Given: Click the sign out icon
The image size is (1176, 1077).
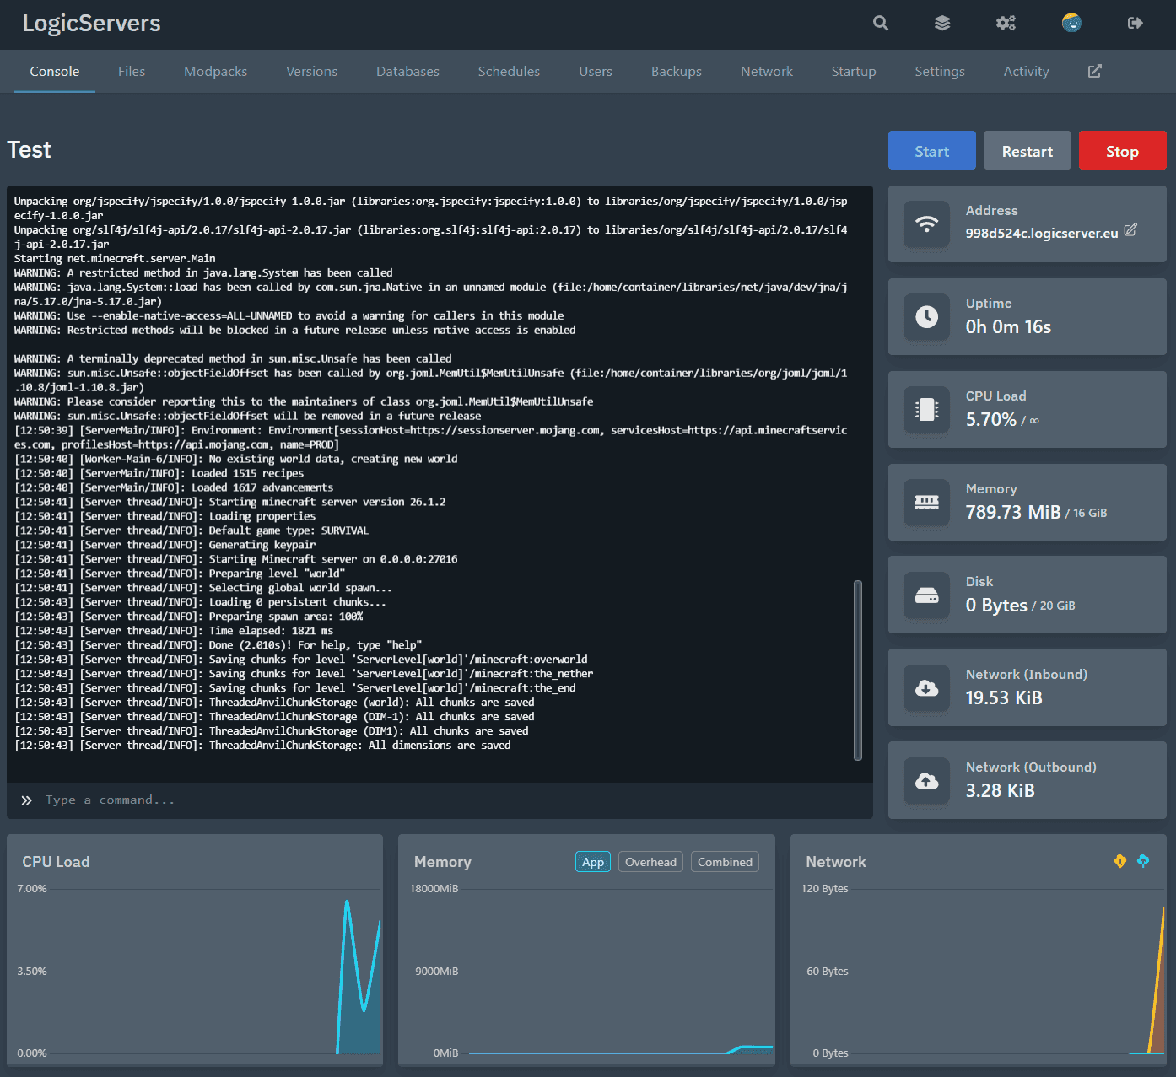Looking at the screenshot, I should pyautogui.click(x=1136, y=23).
